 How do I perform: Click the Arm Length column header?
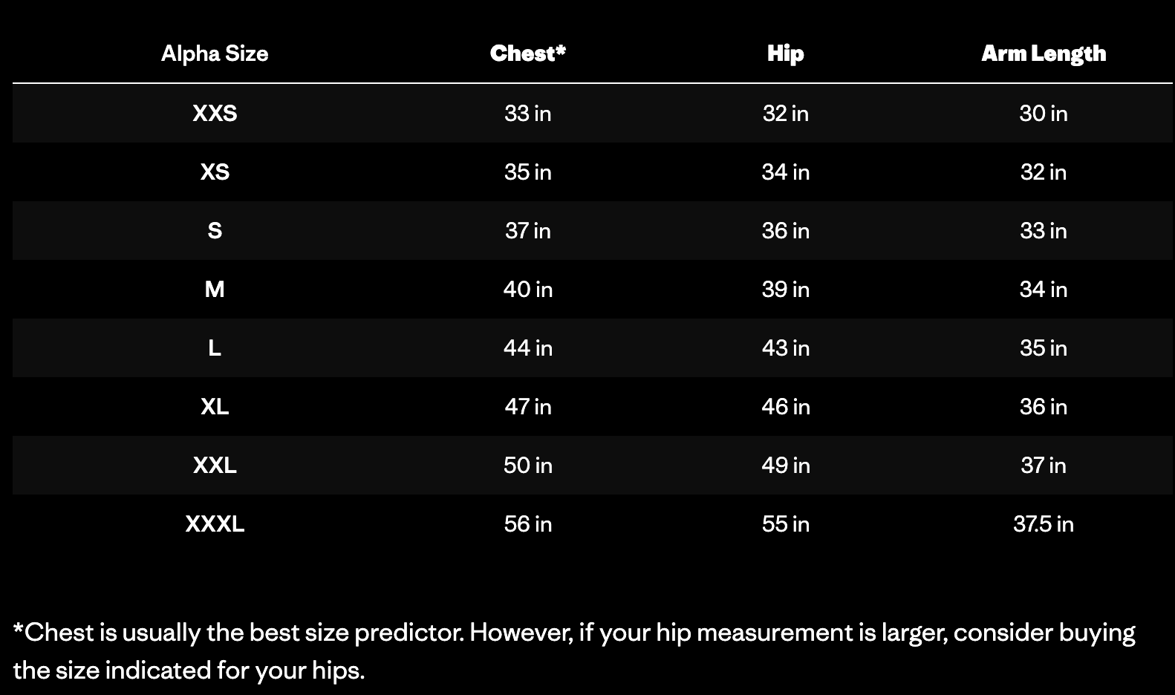(1043, 53)
